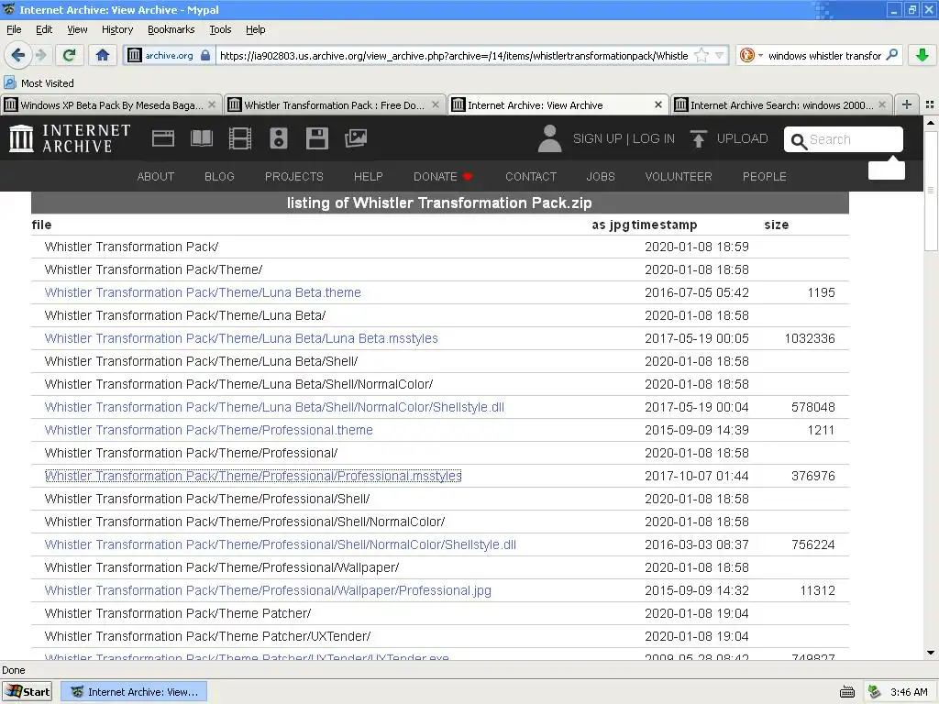This screenshot has width=939, height=704.
Task: Close the View Archive tab
Action: 658,104
